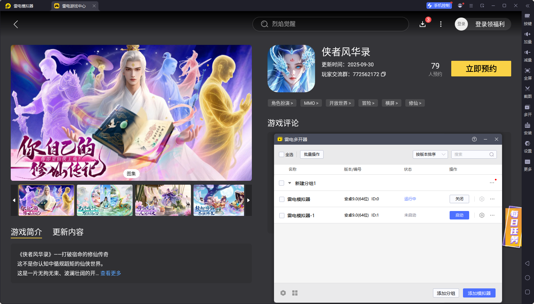Open the three-dot menu in top bar
This screenshot has width=534, height=304.
(441, 24)
